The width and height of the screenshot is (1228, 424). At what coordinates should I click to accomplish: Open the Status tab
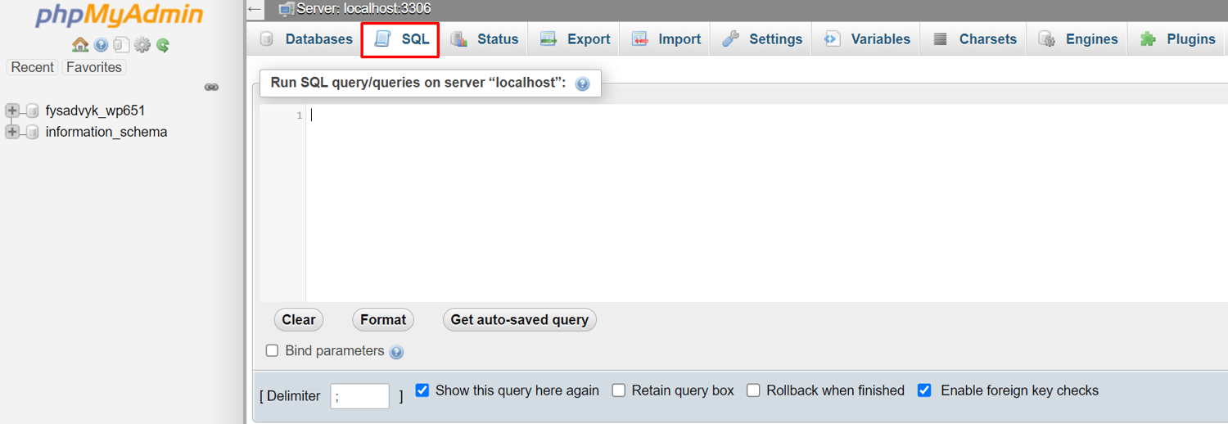click(485, 38)
